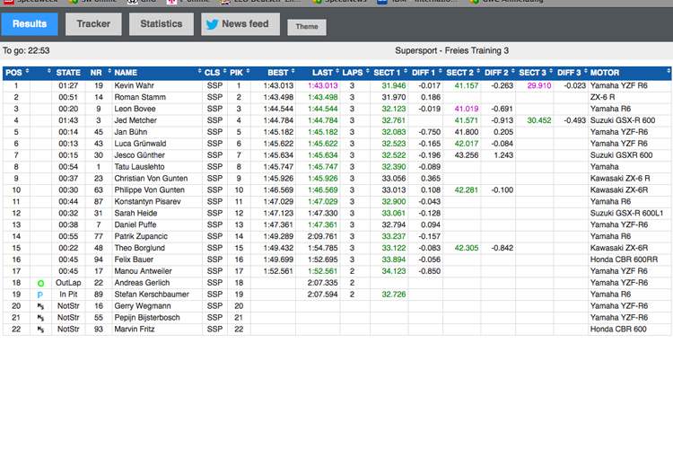Click the Twitter bird icon on News feed
The height and width of the screenshot is (449, 673).
(x=213, y=24)
